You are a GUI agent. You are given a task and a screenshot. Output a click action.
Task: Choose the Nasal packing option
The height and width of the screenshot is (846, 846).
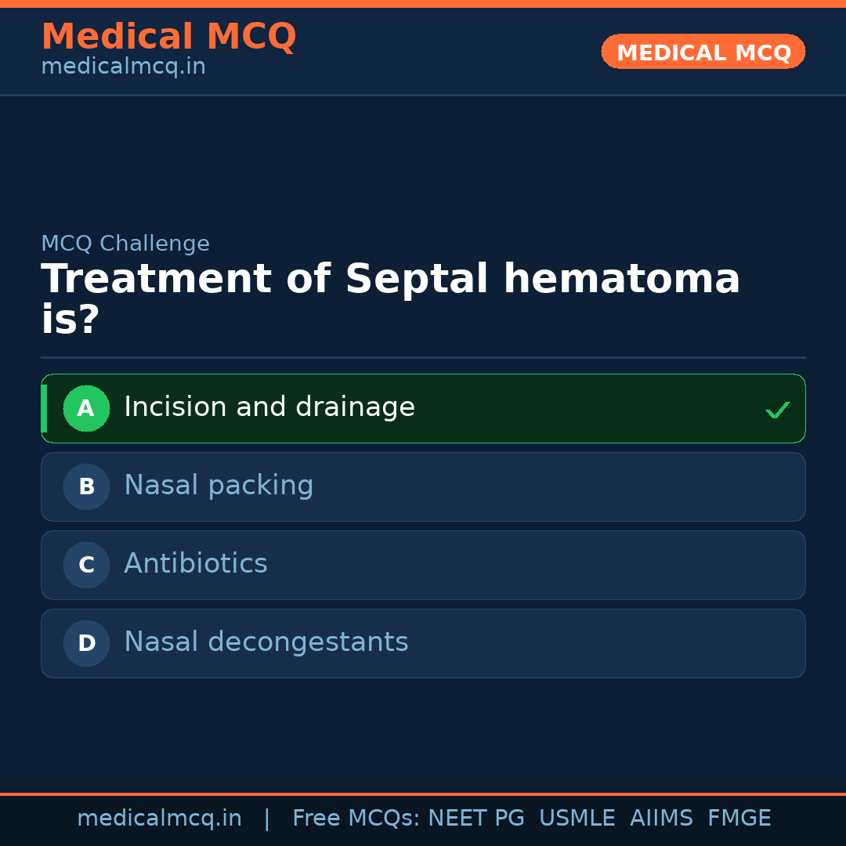pyautogui.click(x=219, y=486)
